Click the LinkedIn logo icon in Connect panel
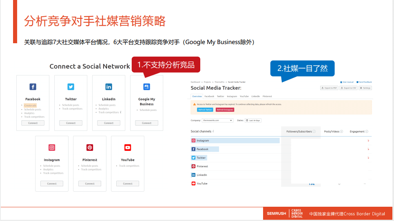 click(x=108, y=86)
